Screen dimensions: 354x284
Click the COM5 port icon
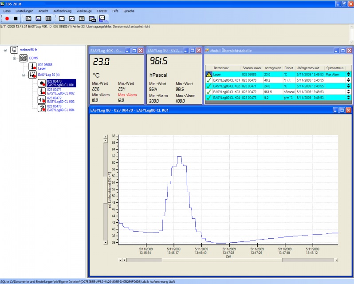click(x=24, y=58)
